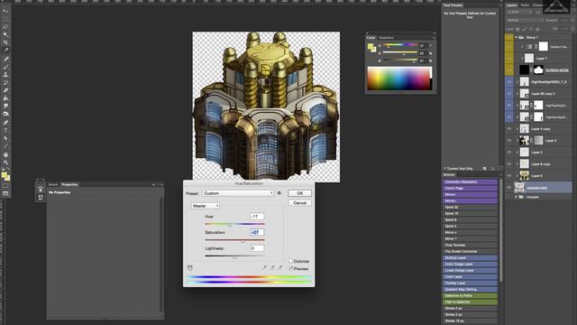Open the preset options gear in Hue/Saturation
Screen dimensions: 577x325
(279, 193)
